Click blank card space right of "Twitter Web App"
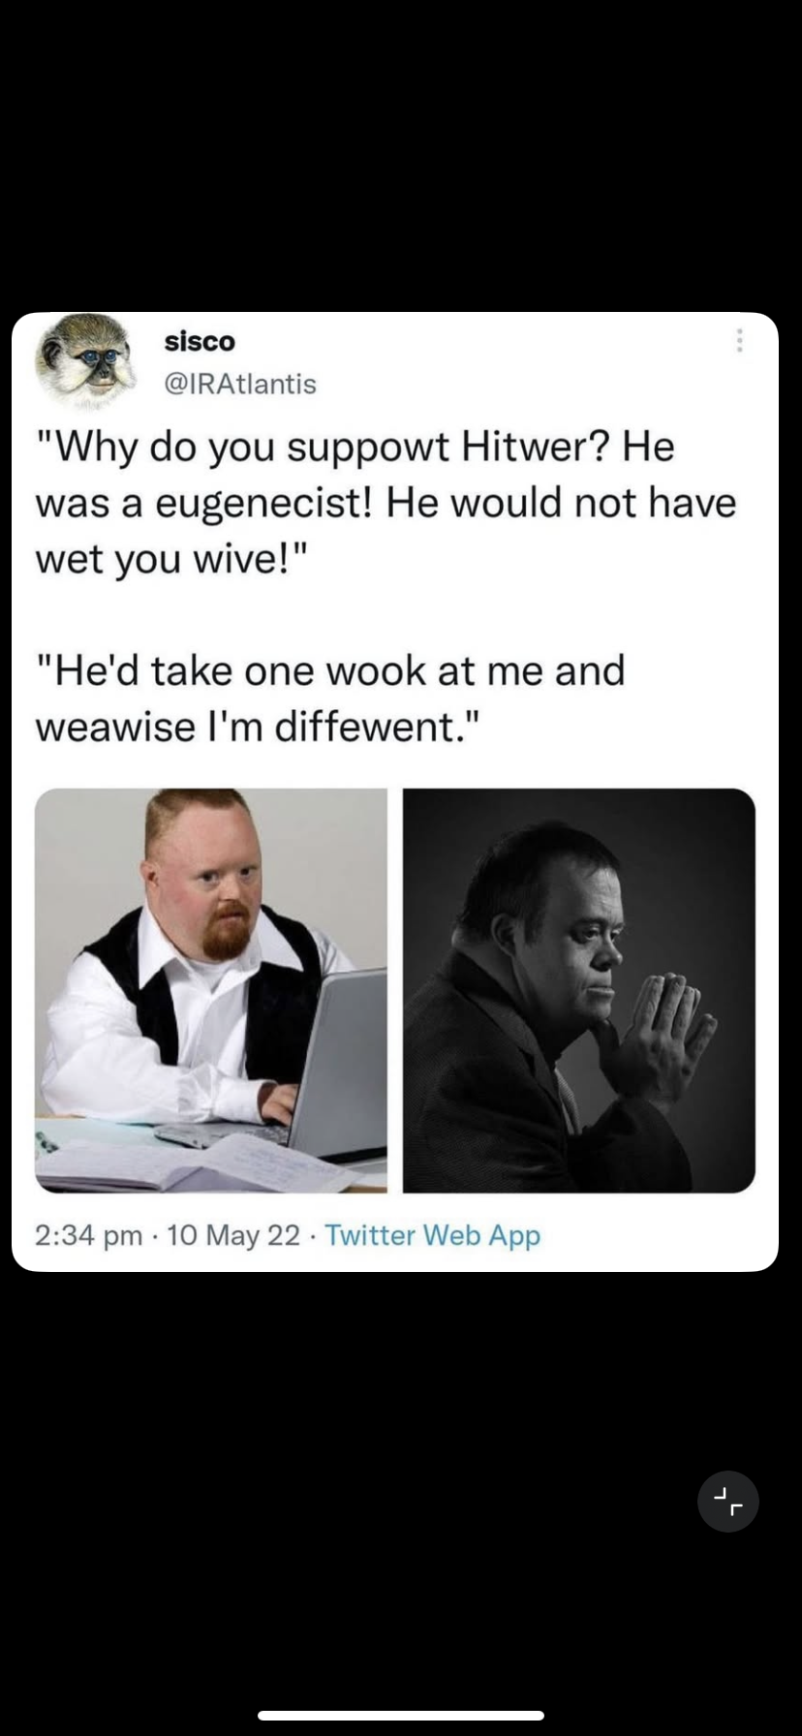 point(659,1235)
